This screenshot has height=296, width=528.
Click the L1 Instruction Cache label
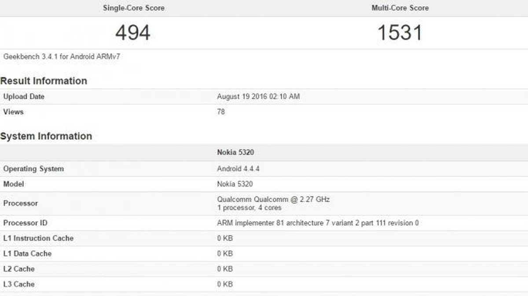point(38,238)
